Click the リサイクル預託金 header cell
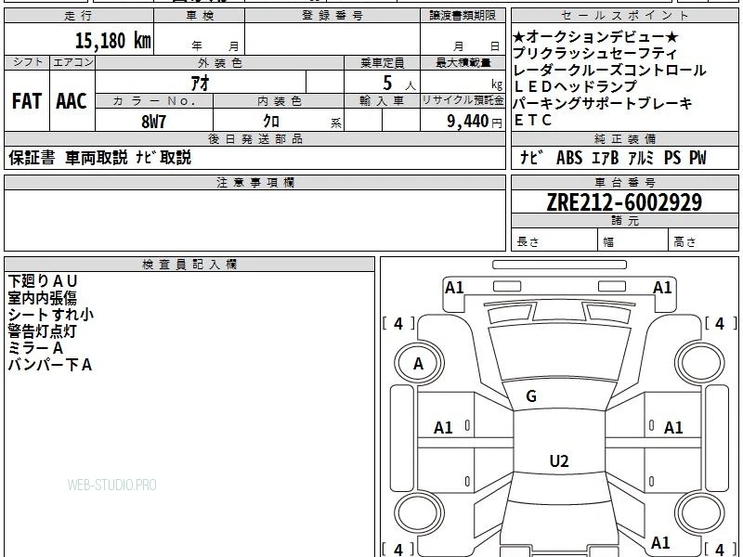Screen dimensions: 743x557 [463, 101]
